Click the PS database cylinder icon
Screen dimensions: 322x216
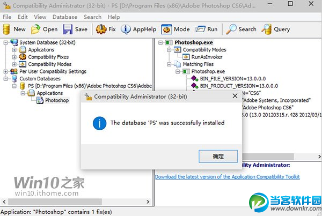(x=23, y=86)
